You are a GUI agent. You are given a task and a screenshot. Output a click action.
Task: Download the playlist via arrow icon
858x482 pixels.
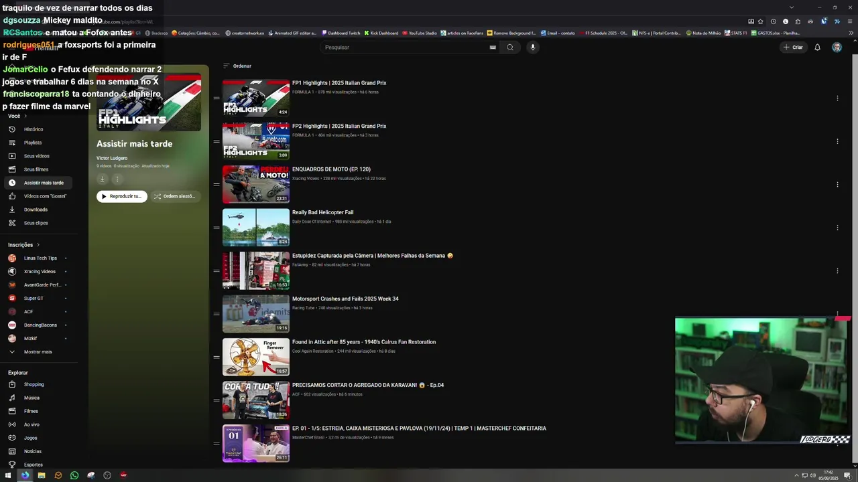pyautogui.click(x=103, y=179)
